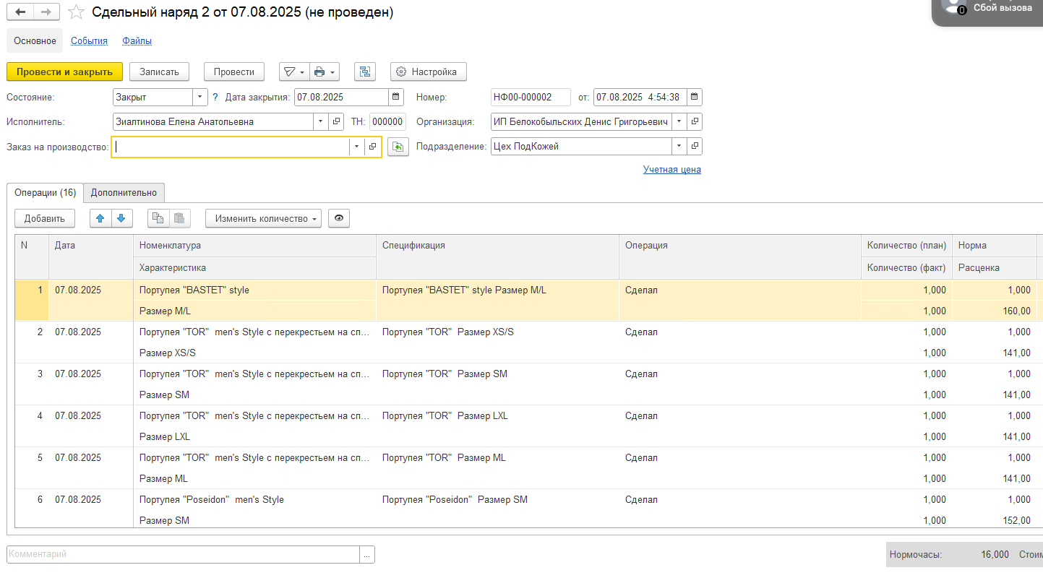
Task: Copy rows with the copy icon
Action: (159, 217)
